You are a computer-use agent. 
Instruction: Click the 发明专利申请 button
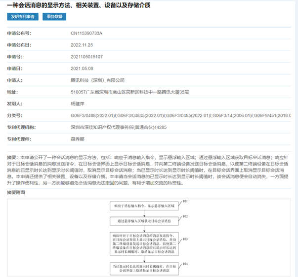tap(23, 17)
